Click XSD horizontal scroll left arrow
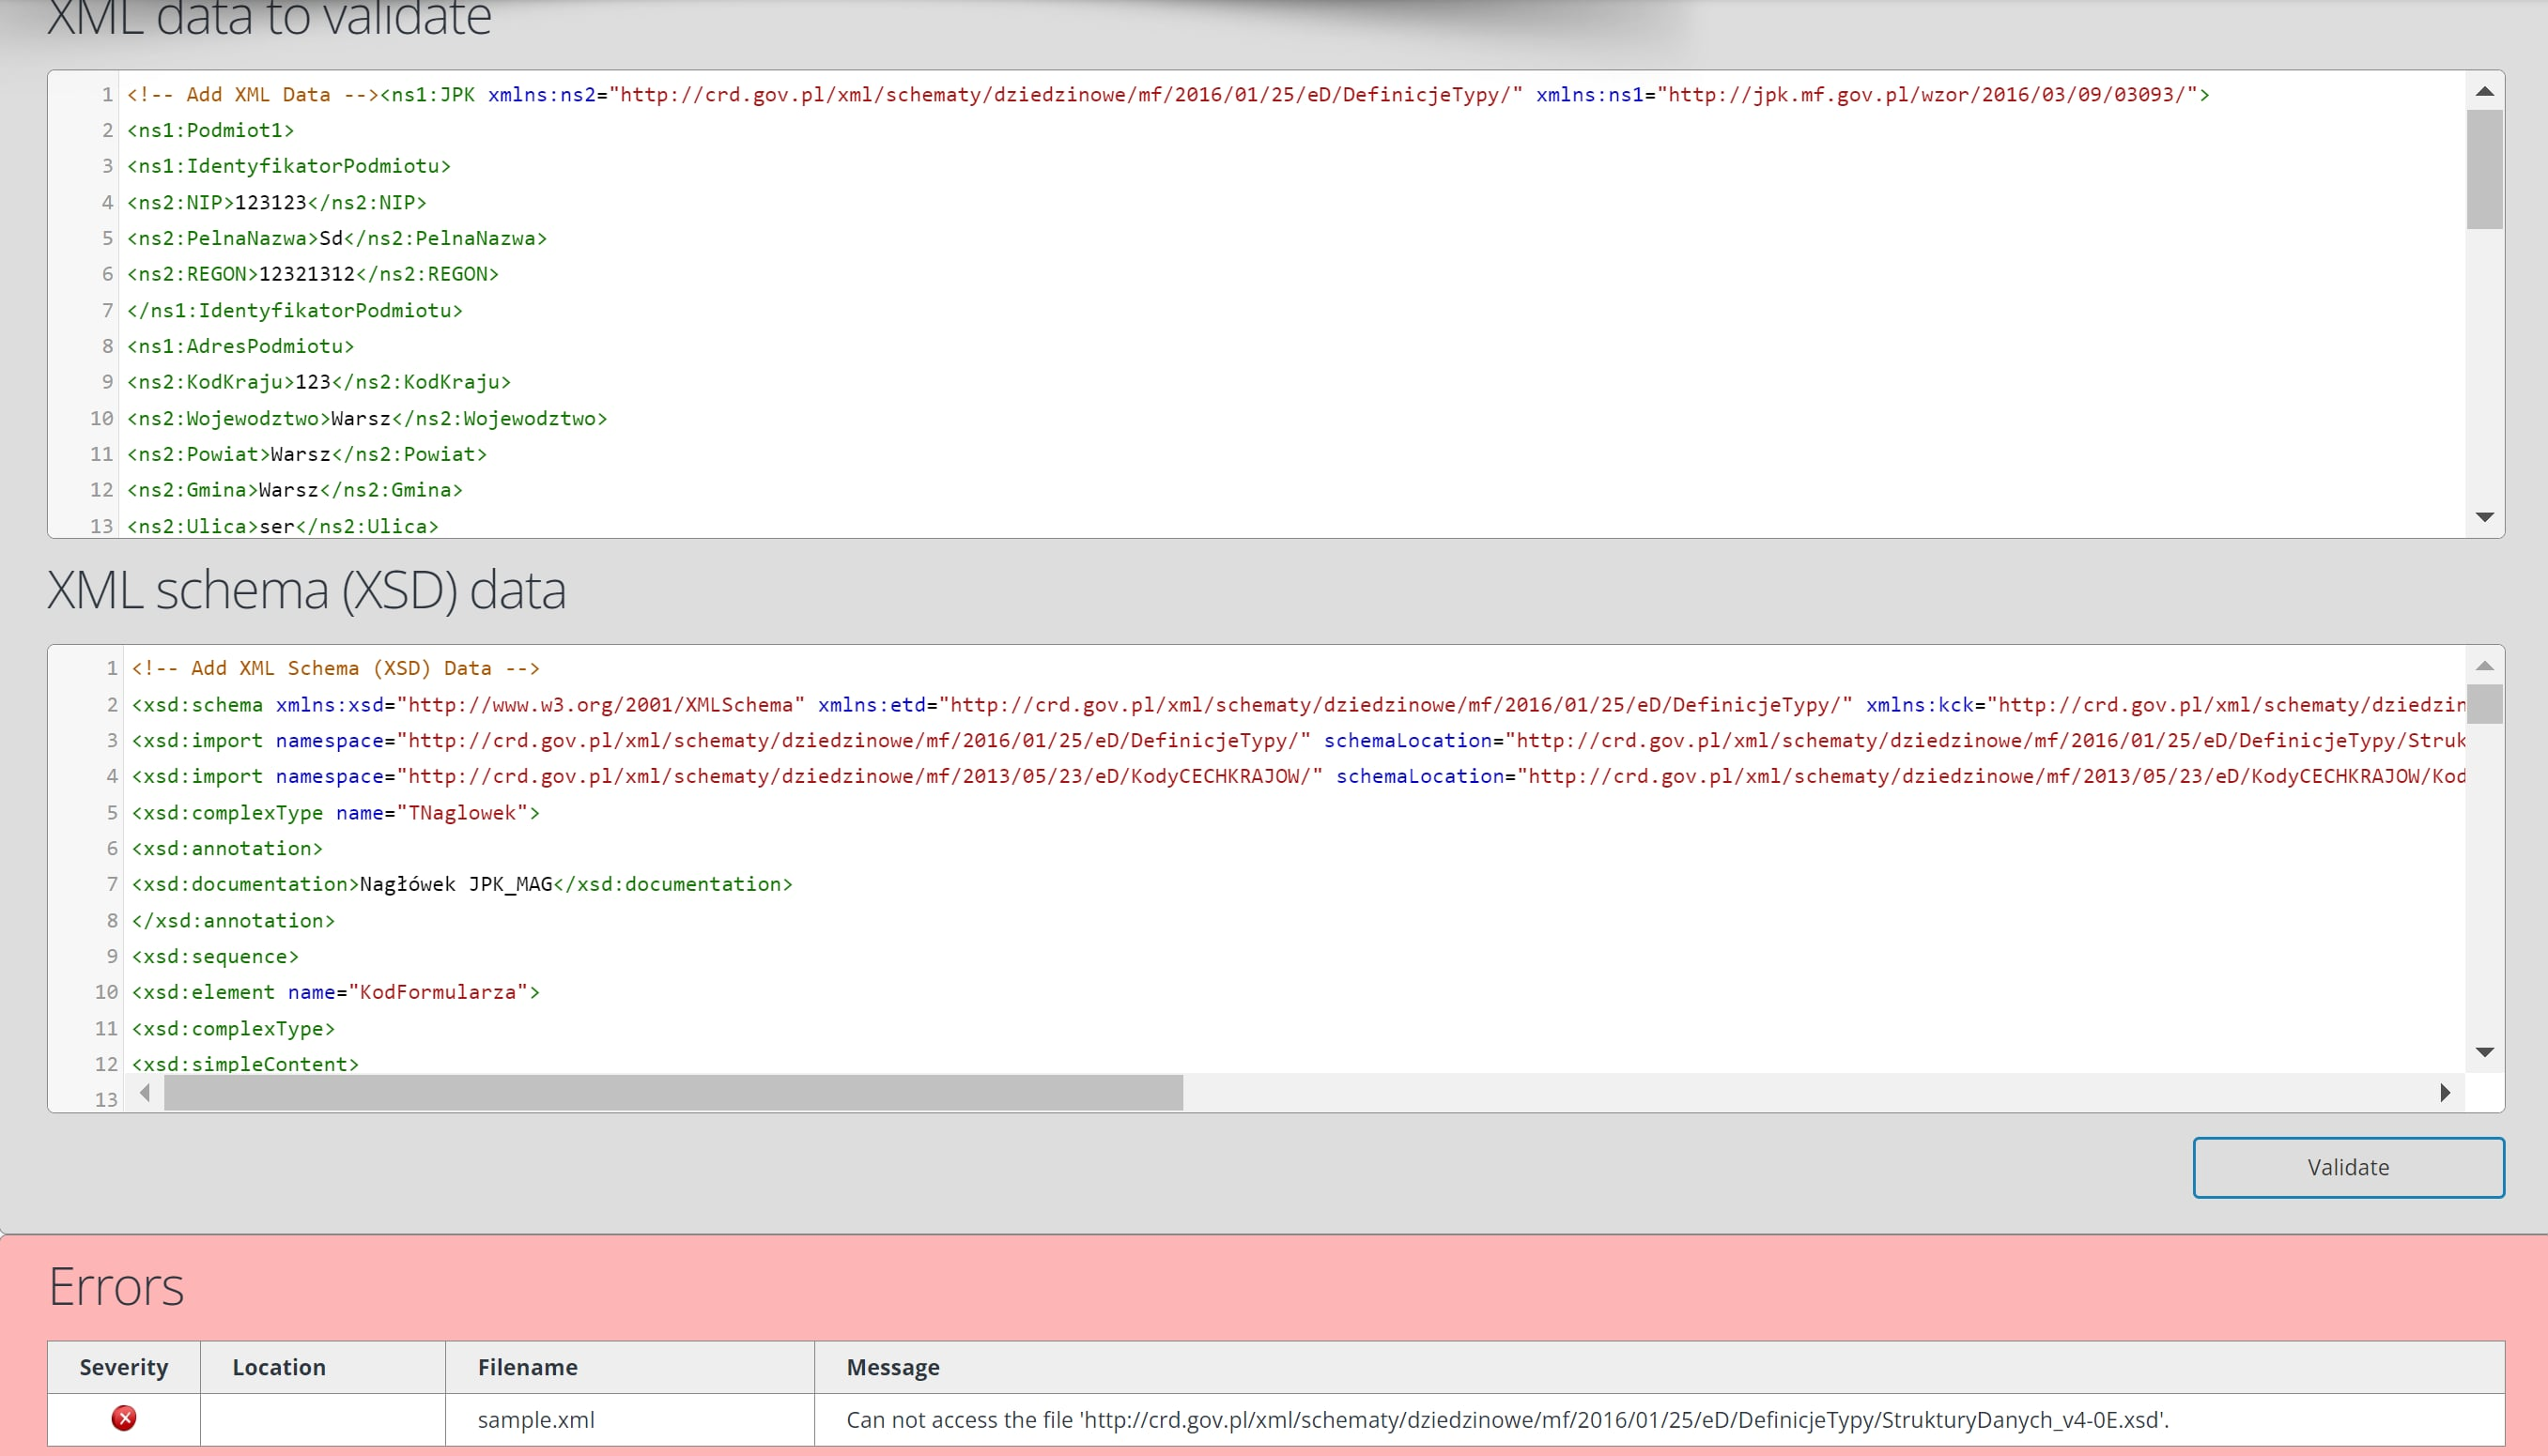2548x1456 pixels. (145, 1092)
